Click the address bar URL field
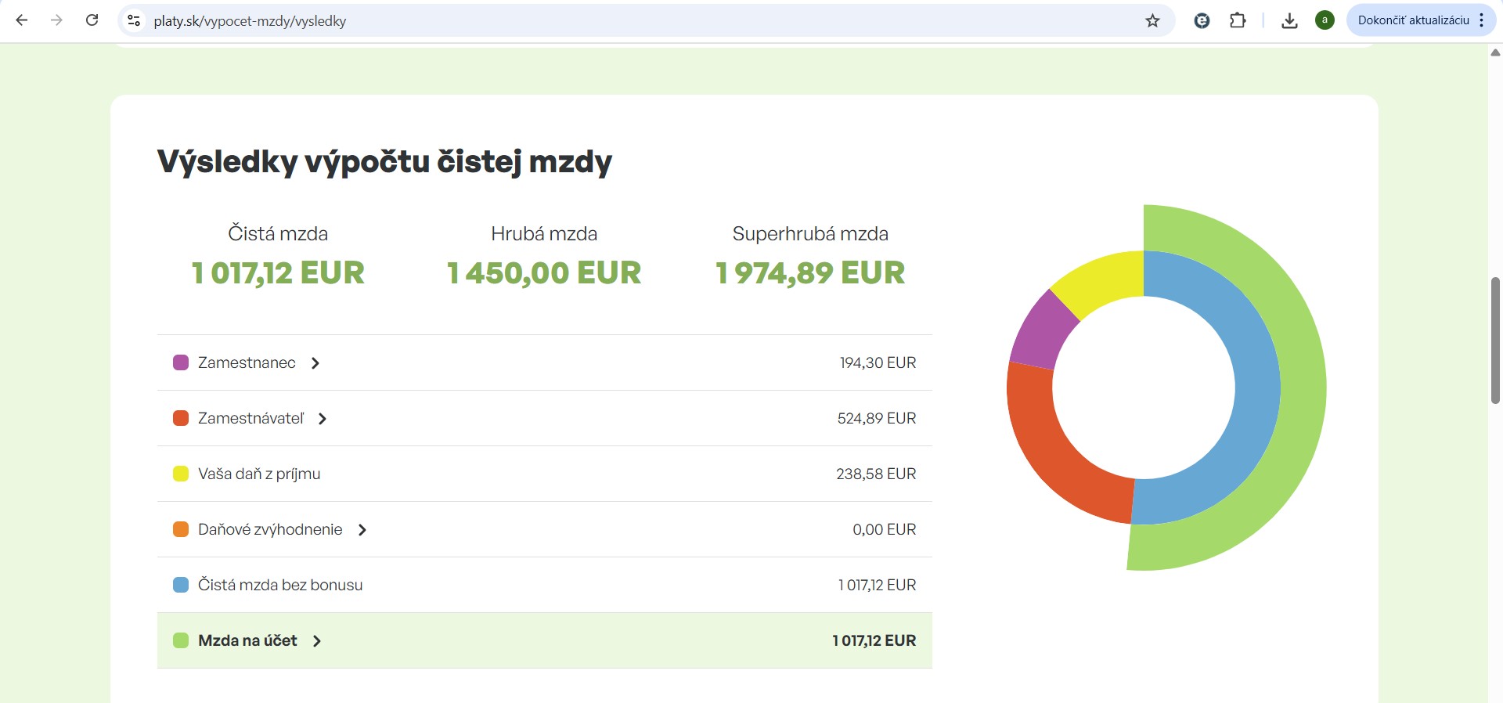1503x703 pixels. pyautogui.click(x=626, y=20)
